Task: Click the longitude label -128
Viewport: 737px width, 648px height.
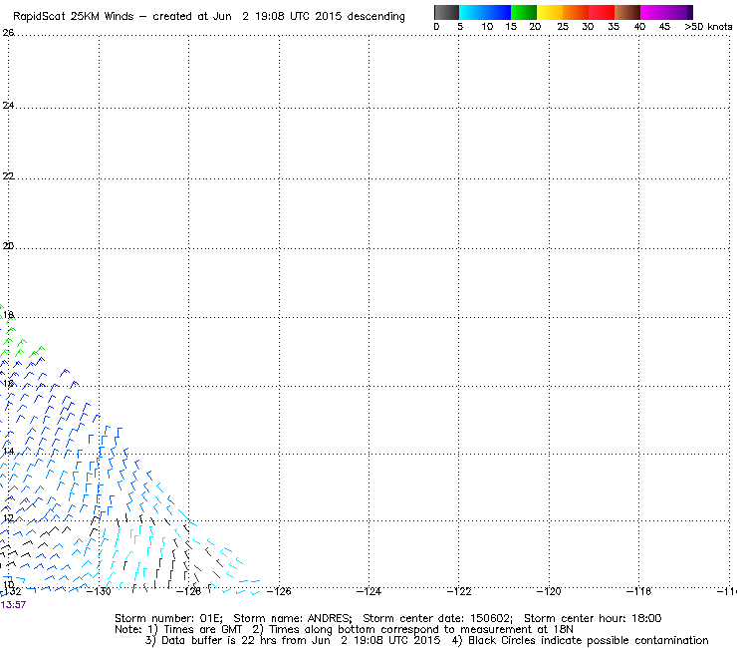Action: coord(188,591)
